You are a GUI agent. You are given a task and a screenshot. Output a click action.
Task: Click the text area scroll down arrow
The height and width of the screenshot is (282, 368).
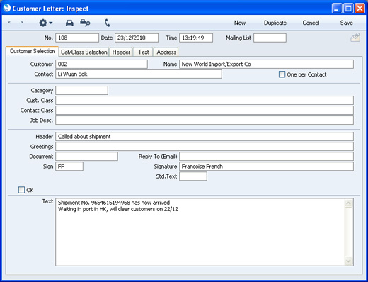(349, 261)
